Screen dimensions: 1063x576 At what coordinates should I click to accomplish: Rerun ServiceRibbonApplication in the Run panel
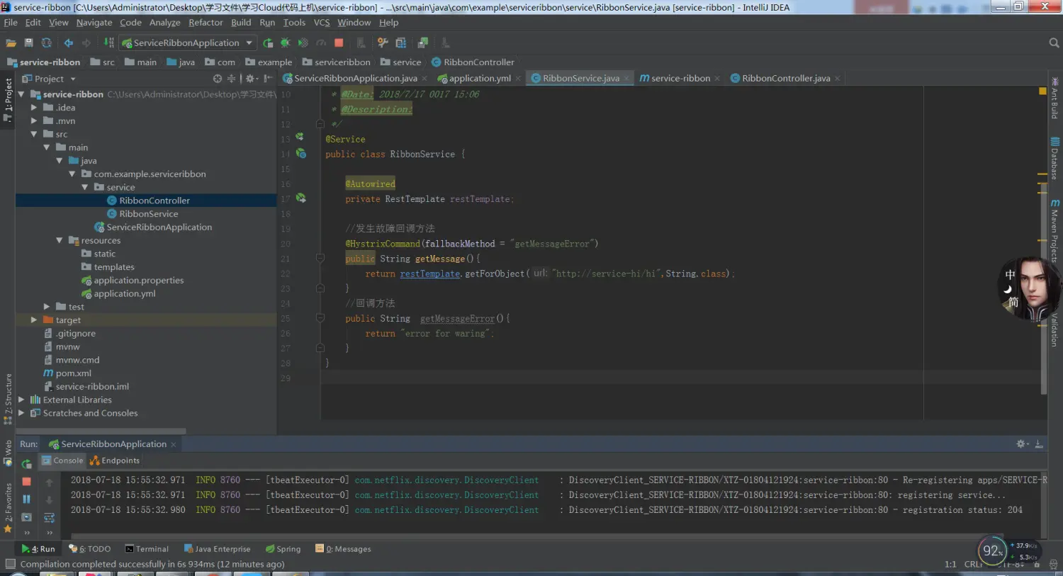(x=27, y=464)
